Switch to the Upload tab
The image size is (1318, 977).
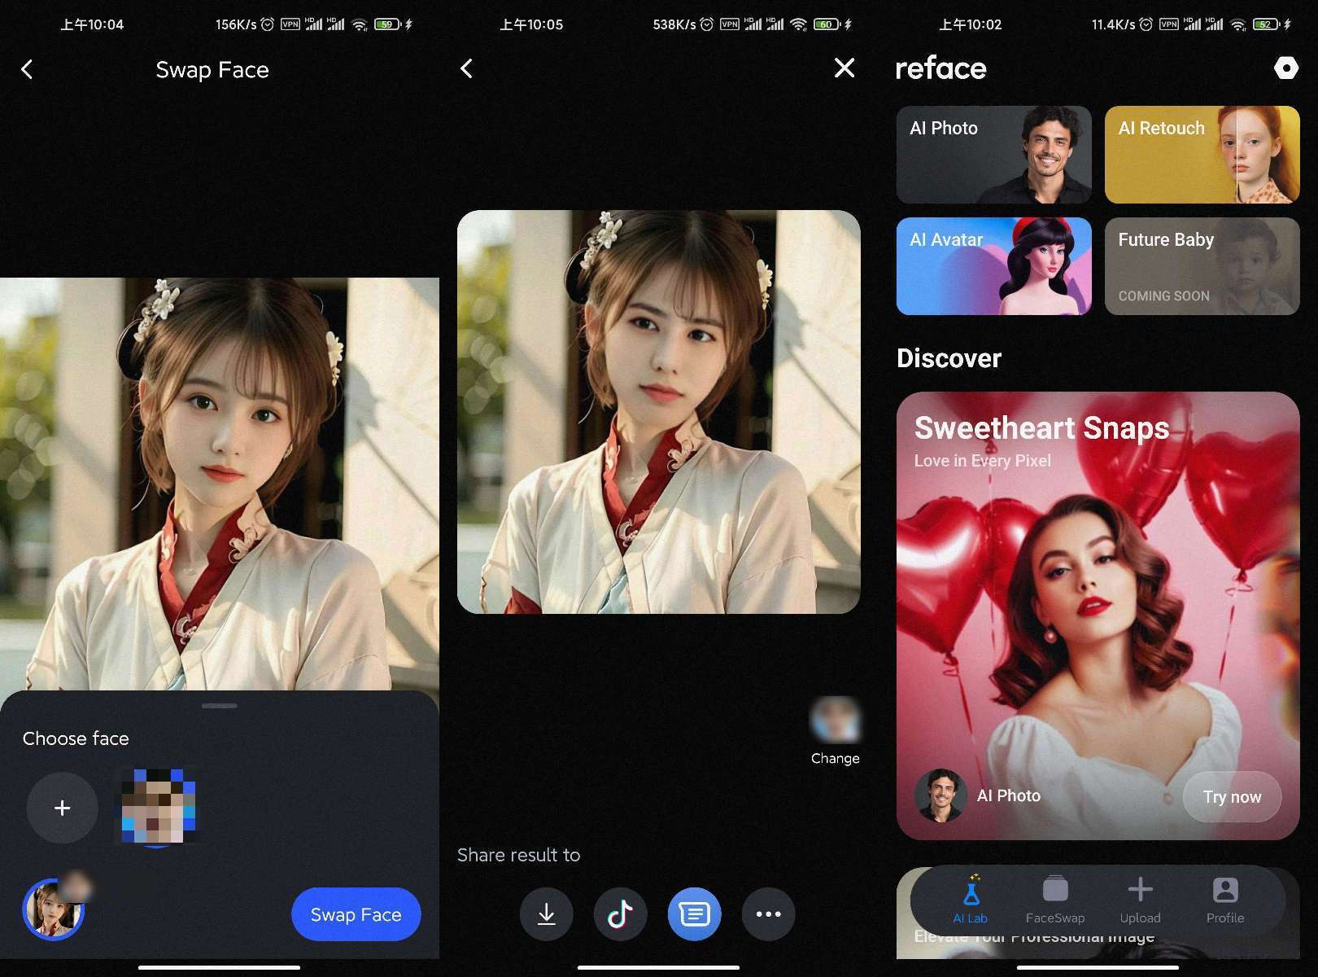pos(1140,900)
